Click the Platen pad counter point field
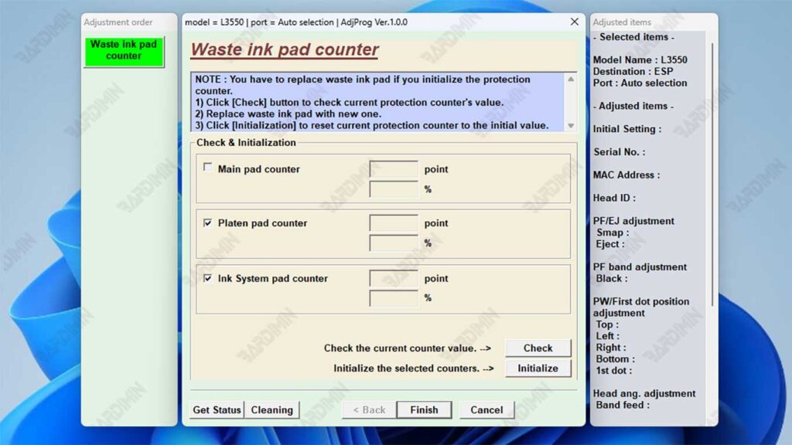The image size is (792, 445). pos(394,223)
